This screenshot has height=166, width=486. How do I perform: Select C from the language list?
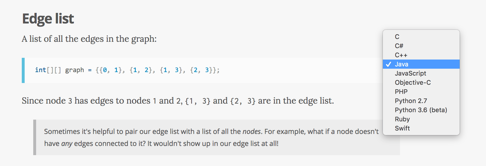coord(421,37)
